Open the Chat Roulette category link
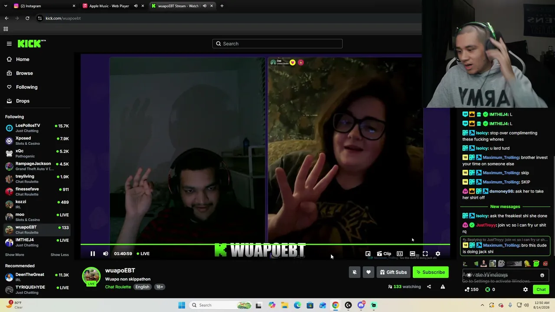The width and height of the screenshot is (555, 312). click(118, 287)
